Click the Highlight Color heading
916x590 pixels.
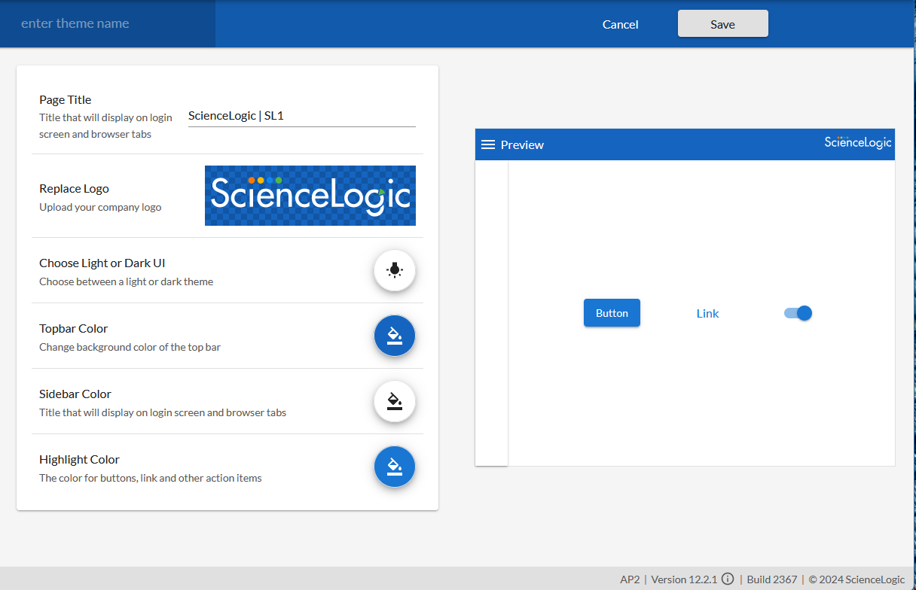[x=79, y=459]
